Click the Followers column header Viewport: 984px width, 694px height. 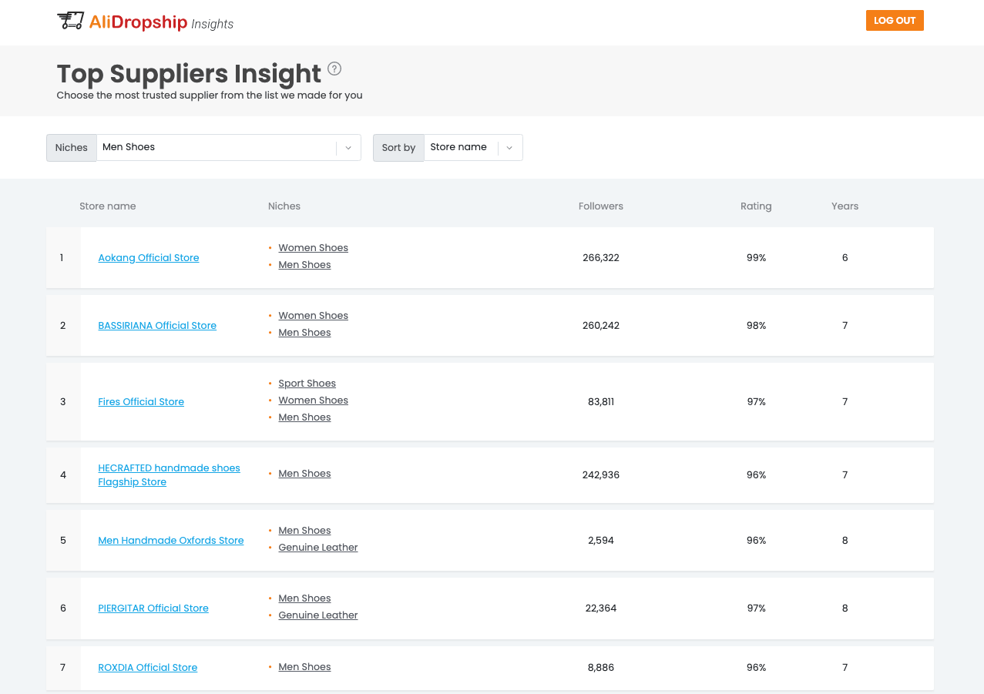click(x=601, y=206)
